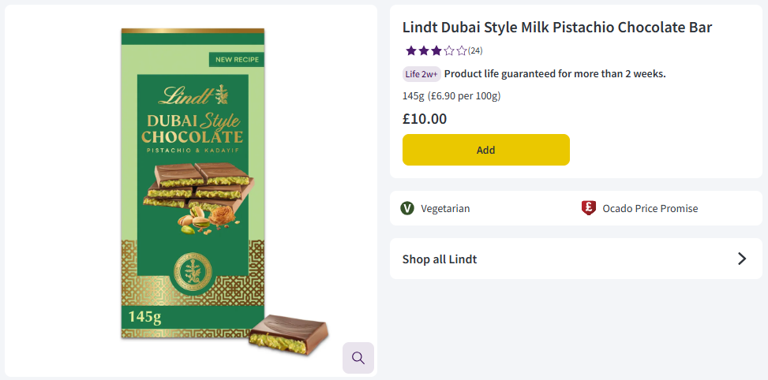Click the first filled rating star
The image size is (768, 380).
pos(410,51)
